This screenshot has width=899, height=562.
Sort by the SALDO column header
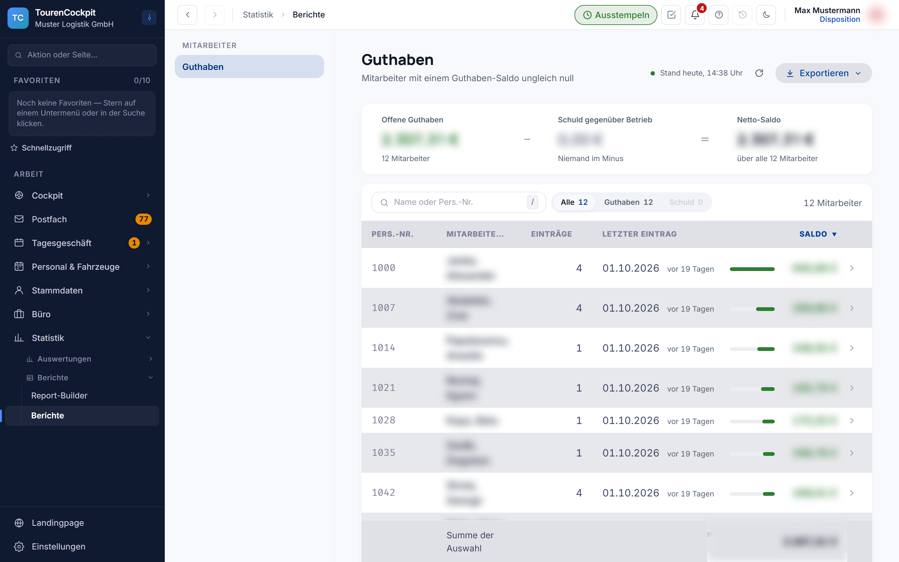818,234
